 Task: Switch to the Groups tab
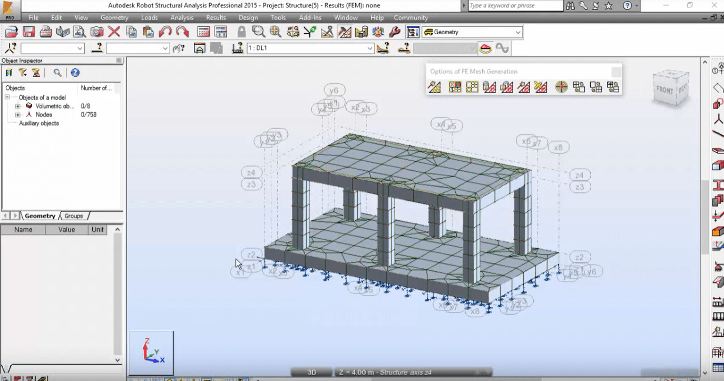click(73, 216)
